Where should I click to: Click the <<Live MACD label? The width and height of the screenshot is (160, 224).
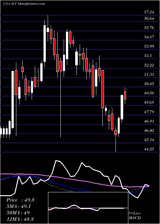click(135, 216)
